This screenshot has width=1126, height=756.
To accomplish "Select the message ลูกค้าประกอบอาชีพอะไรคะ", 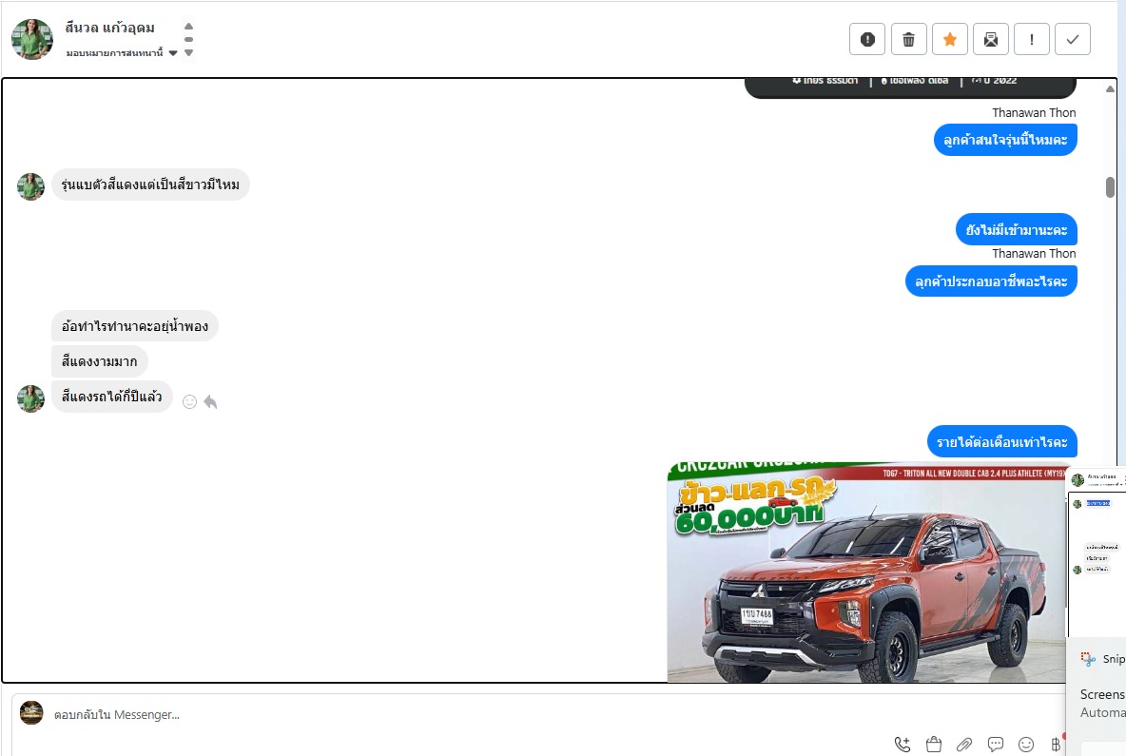I will coord(991,281).
